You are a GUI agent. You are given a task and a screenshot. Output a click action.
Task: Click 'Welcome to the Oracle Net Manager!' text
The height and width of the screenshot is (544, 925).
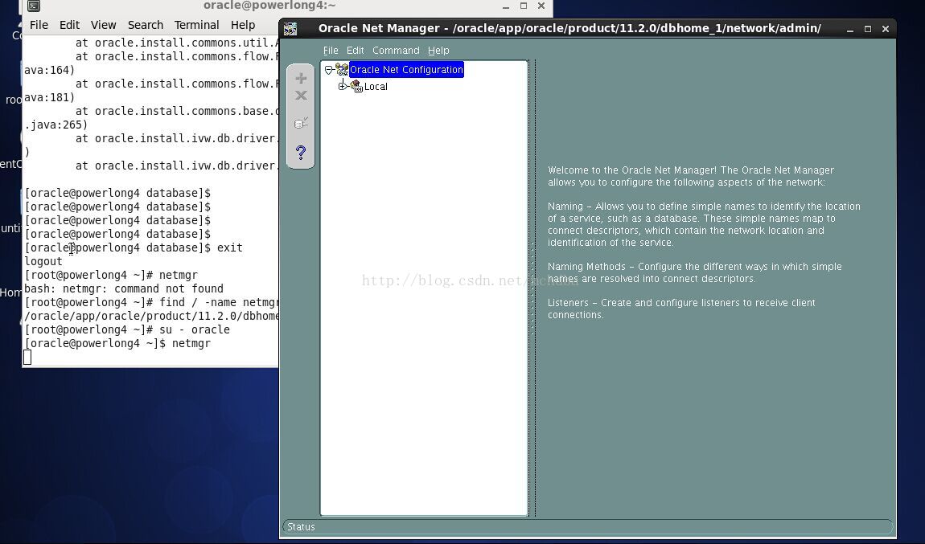click(632, 170)
